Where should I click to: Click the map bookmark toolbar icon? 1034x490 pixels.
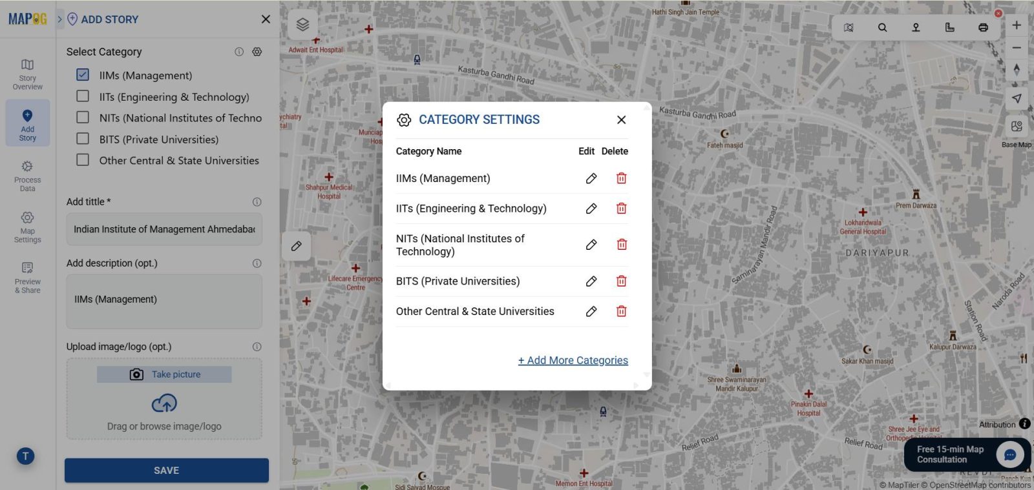[x=849, y=27]
